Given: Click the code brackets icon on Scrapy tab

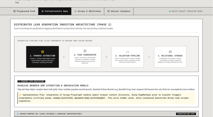Looking at the screenshot, I should coord(76,11).
